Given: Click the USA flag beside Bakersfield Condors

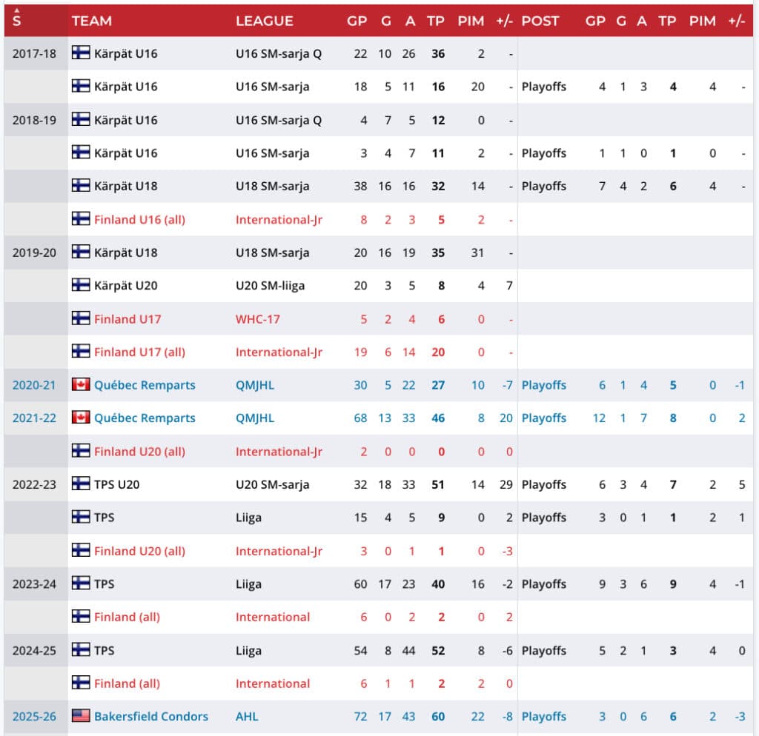Looking at the screenshot, I should 81,716.
